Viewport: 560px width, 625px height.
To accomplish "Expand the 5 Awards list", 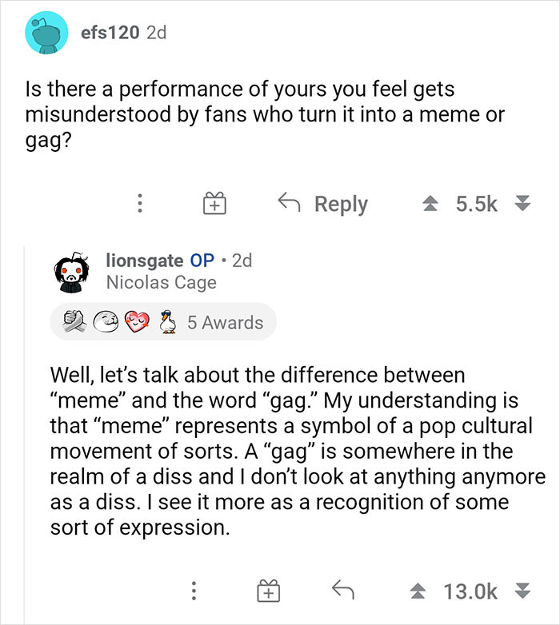I will [x=225, y=323].
